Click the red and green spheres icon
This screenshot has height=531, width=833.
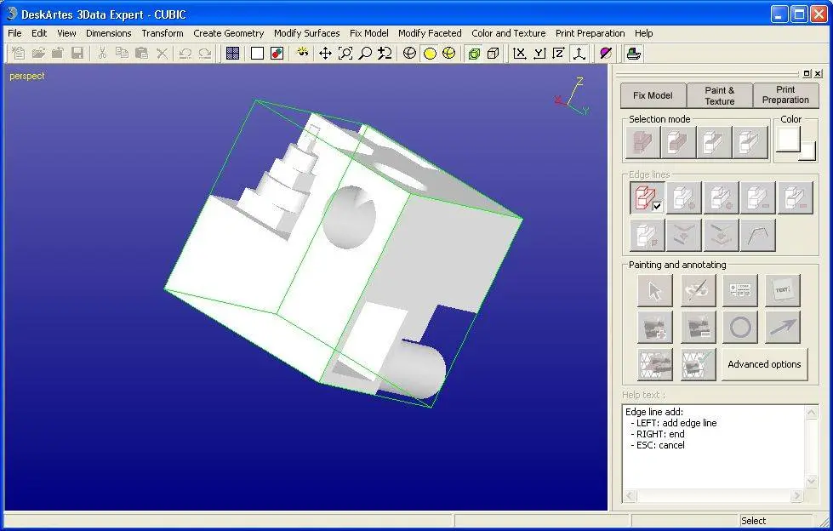[277, 53]
